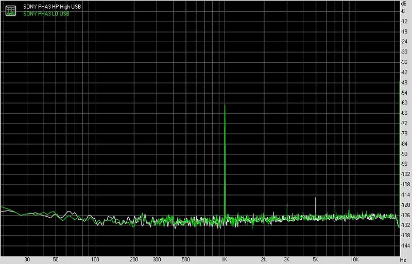Select the white SONY PHA3 HP-High USB legend

point(52,7)
